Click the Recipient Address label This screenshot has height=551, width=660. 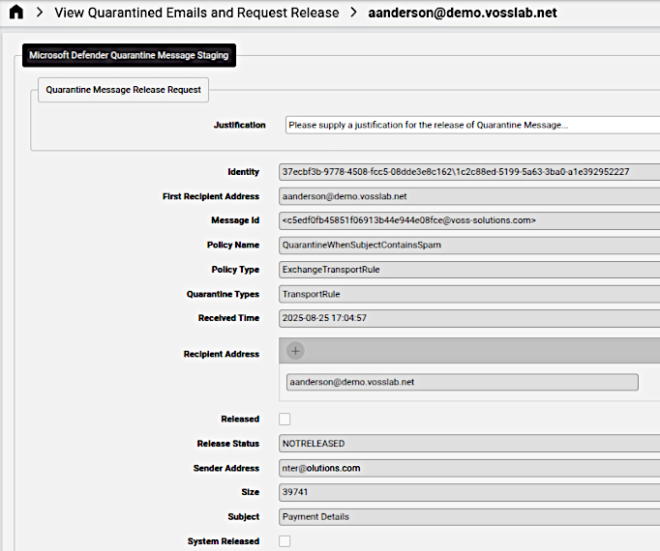point(222,354)
